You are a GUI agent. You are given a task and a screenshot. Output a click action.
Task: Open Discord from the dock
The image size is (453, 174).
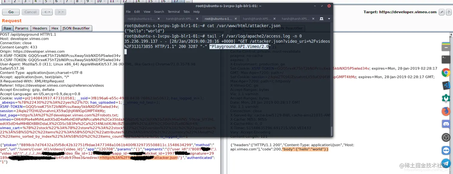coord(446,124)
